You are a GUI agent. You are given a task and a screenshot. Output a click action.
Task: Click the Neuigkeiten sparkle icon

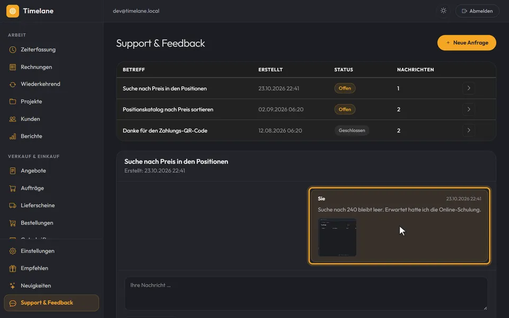pyautogui.click(x=13, y=286)
